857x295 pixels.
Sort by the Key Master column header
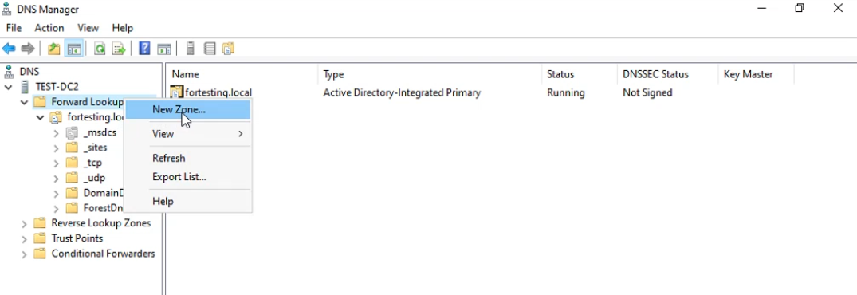pos(756,74)
